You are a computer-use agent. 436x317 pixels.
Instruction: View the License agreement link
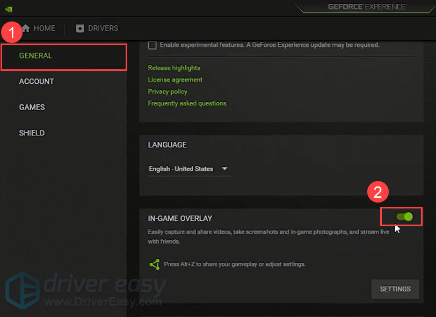pyautogui.click(x=175, y=80)
